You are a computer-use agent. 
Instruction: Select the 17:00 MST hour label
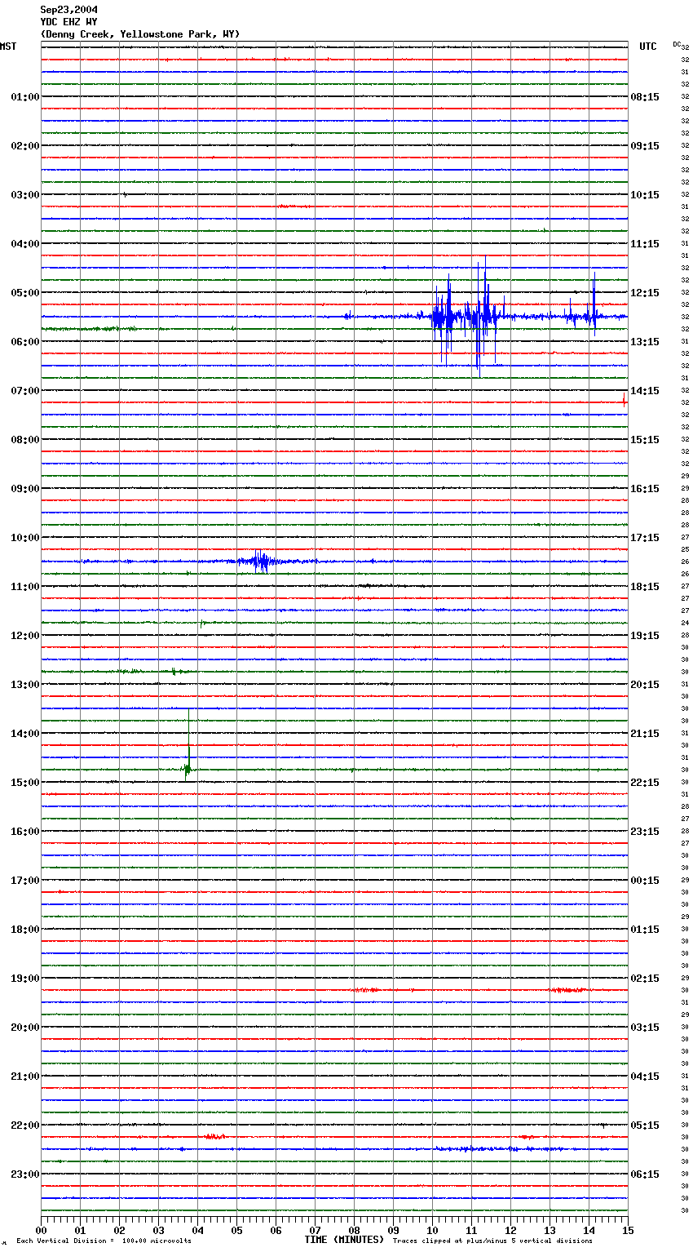pos(25,881)
